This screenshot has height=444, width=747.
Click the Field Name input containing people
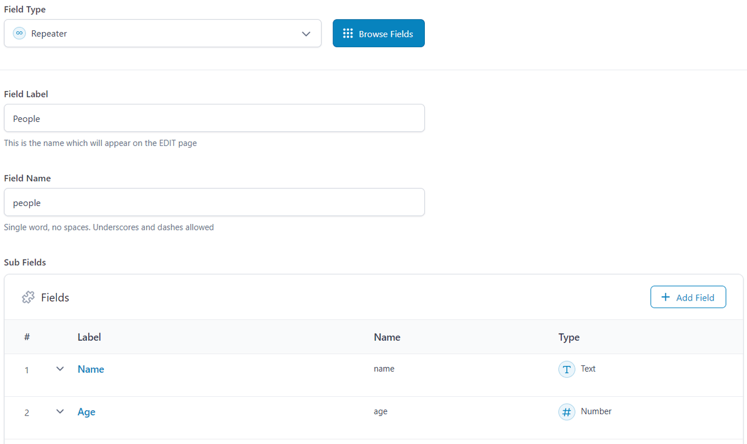[x=214, y=202]
